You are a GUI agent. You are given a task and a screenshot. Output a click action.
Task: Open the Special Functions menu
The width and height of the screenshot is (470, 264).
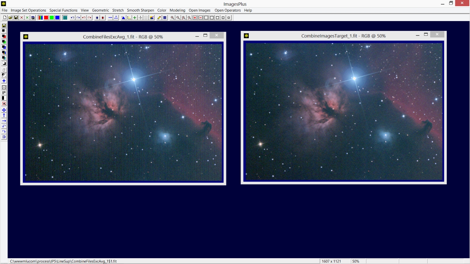[63, 10]
